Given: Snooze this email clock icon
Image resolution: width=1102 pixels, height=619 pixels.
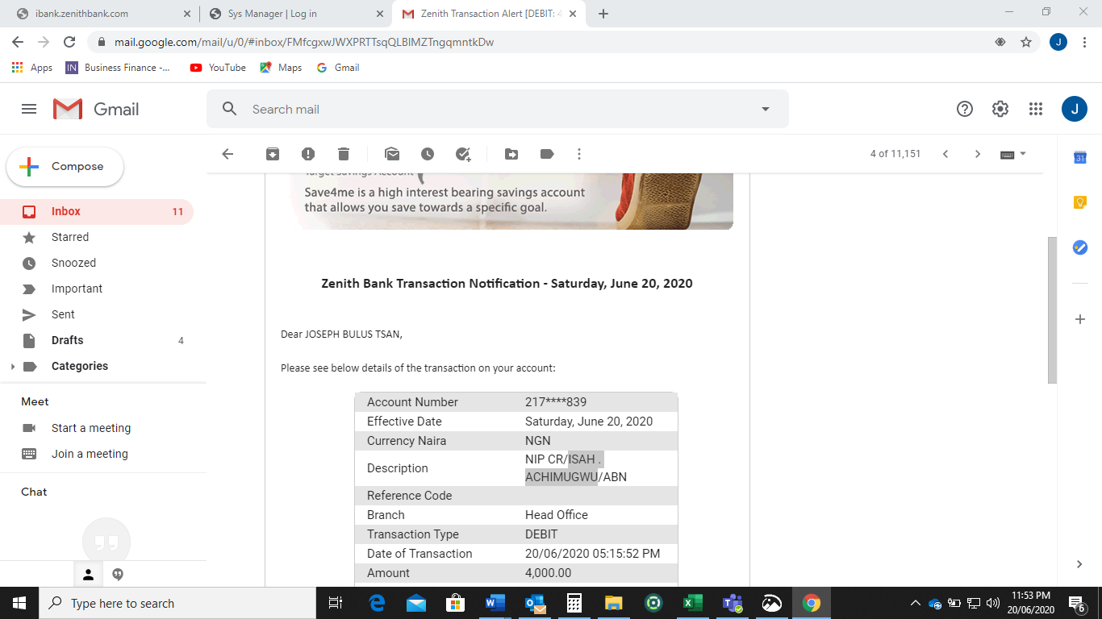Looking at the screenshot, I should 428,154.
